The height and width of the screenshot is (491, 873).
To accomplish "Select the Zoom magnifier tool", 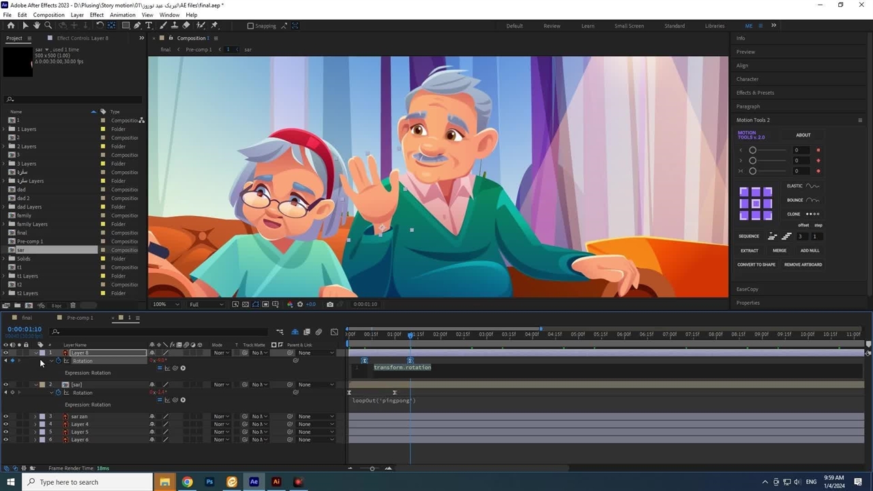I will tap(48, 25).
